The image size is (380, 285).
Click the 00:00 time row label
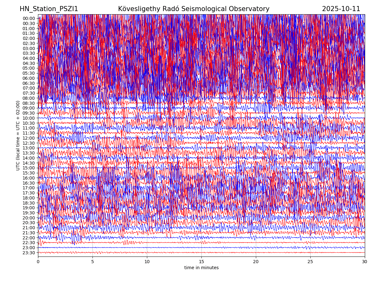tap(29, 18)
